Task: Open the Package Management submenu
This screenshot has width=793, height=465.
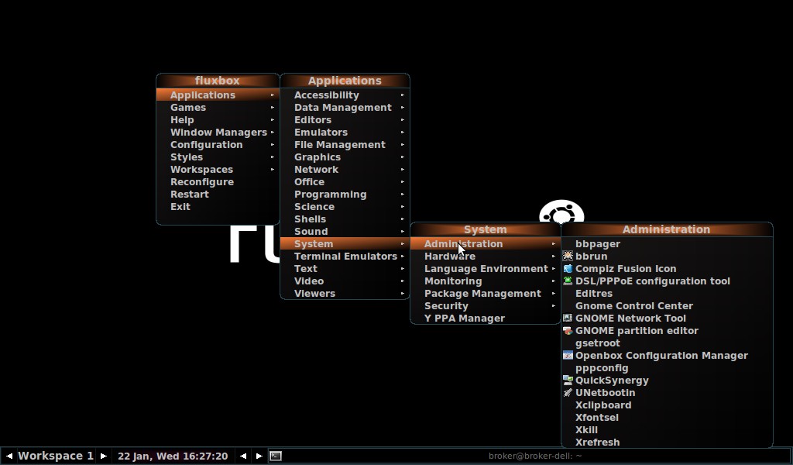Action: (486, 294)
